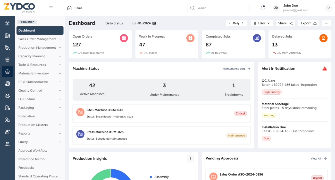Screen dimensions: 335x180
Task: Open the User dropdown filter
Action: [x=262, y=23]
